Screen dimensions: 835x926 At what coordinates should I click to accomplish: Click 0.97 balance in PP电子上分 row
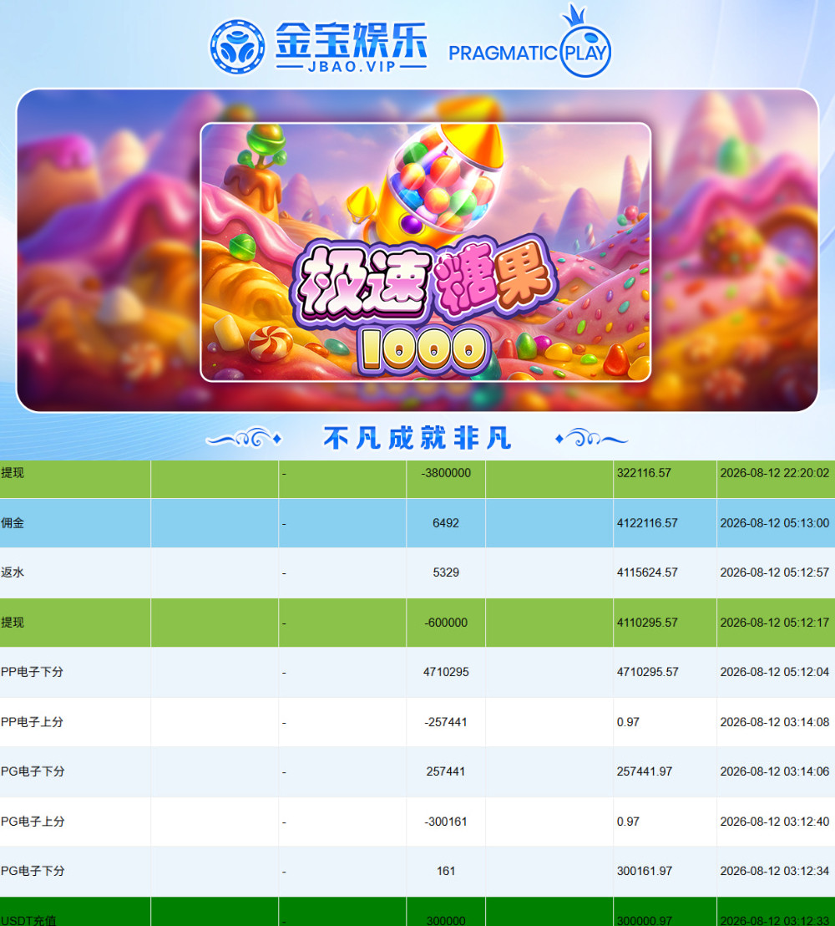[628, 722]
